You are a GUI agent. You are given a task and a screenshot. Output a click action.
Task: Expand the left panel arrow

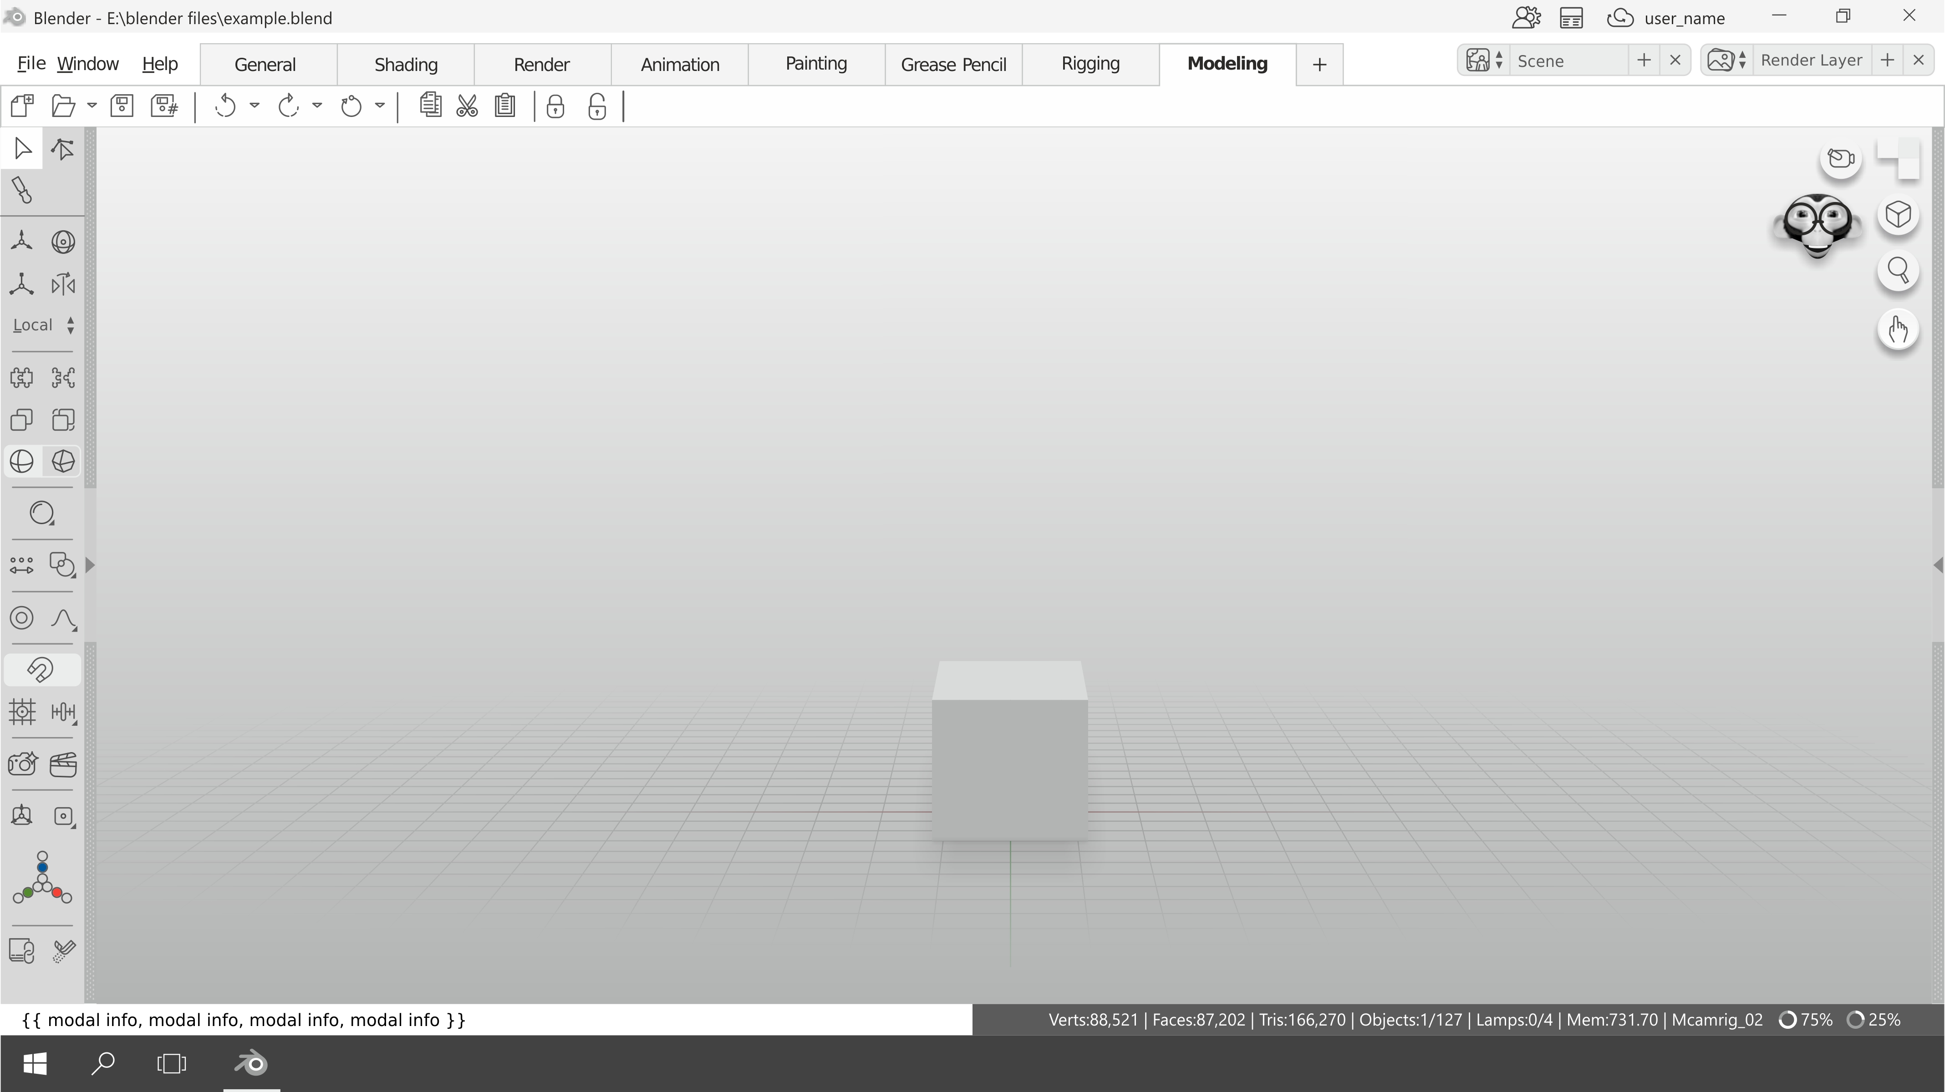[x=90, y=565]
